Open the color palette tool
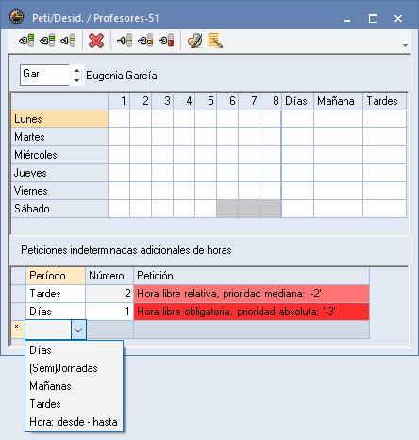 194,41
